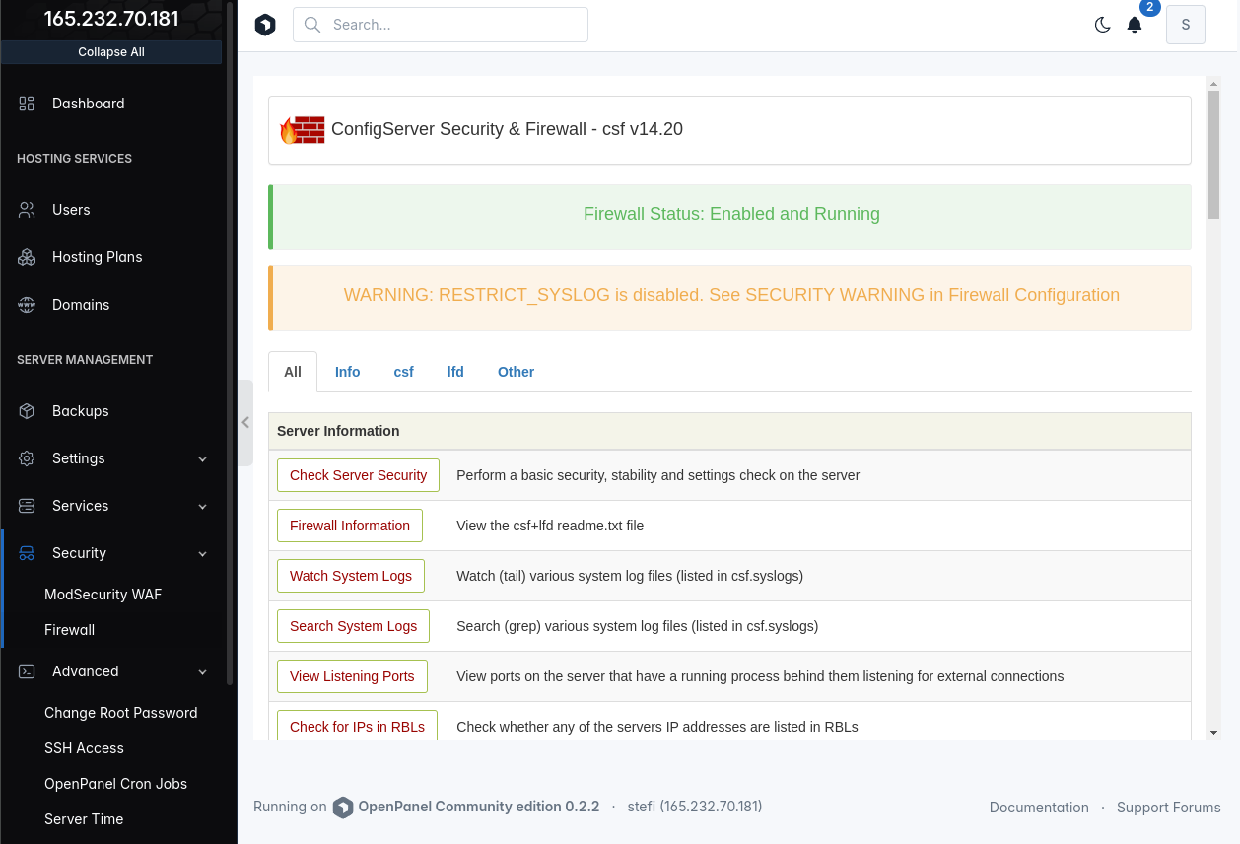
Task: Click the search magnifier icon
Action: (x=312, y=25)
